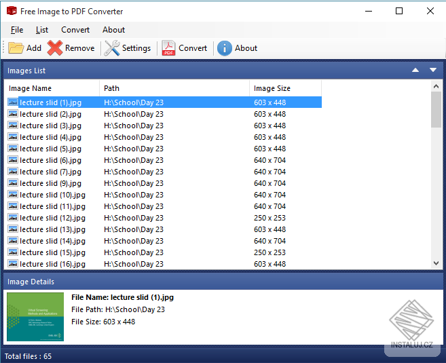Viewport: 446px width, 363px height.
Task: Sort by the Path column header
Action: pos(174,88)
